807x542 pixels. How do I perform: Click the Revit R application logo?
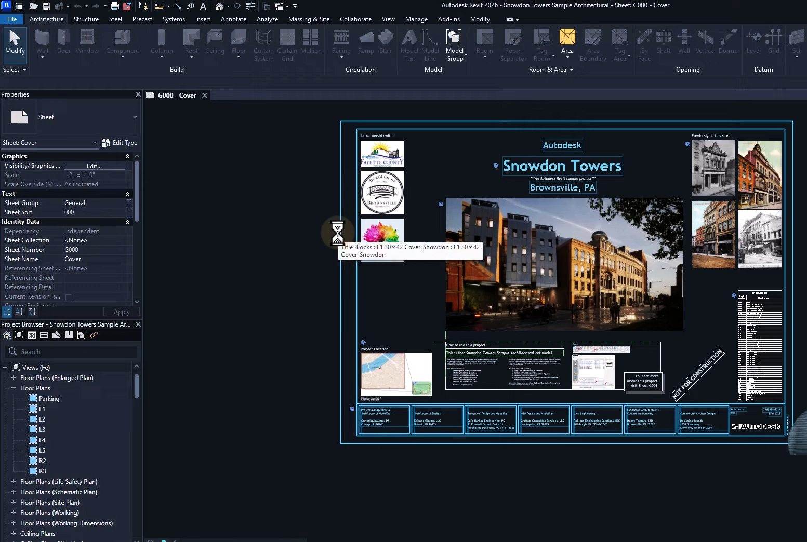(6, 6)
